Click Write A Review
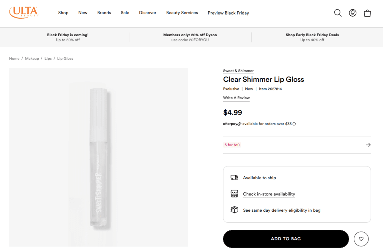Image resolution: width=383 pixels, height=250 pixels. tap(236, 98)
